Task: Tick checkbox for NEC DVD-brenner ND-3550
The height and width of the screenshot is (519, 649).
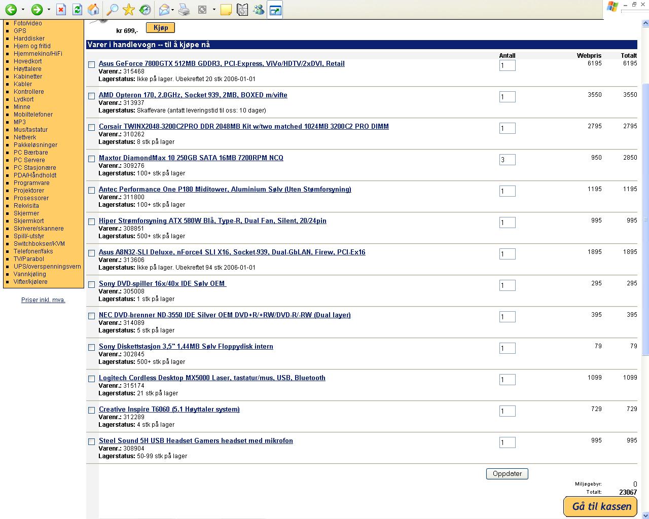Action: (92, 316)
